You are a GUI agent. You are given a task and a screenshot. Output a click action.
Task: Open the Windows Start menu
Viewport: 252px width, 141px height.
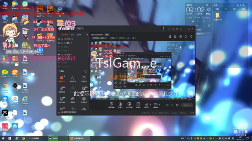pos(3,138)
